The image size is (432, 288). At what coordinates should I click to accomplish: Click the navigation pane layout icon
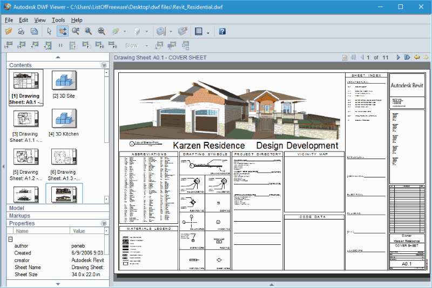click(x=198, y=31)
